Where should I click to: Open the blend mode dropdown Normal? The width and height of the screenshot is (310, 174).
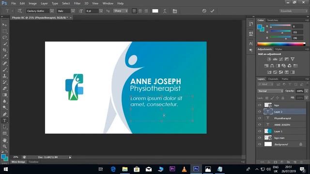click(270, 91)
